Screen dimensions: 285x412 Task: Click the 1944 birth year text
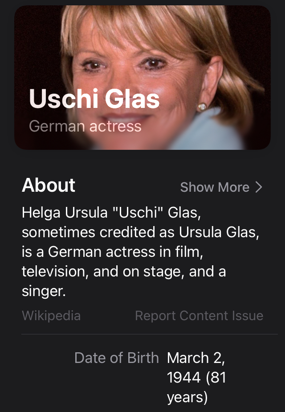pos(183,378)
